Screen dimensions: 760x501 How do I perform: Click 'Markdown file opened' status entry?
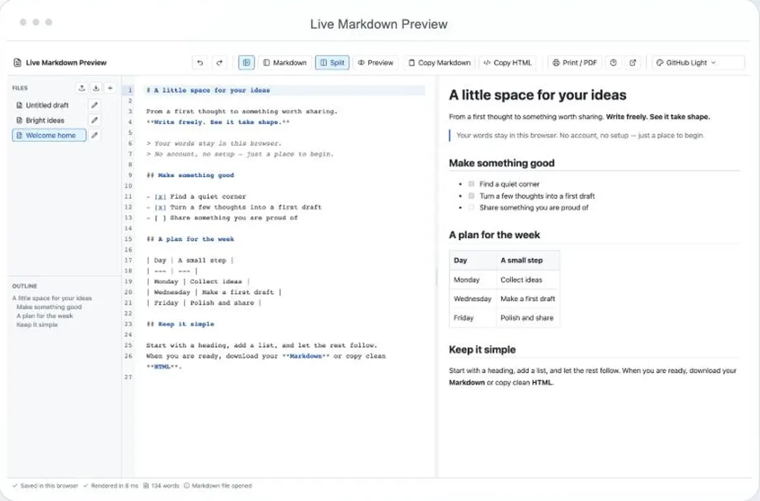point(218,486)
